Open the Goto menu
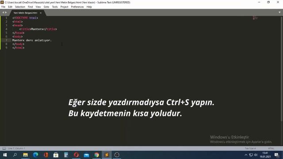Viewport: 283px width, 159px height. pyautogui.click(x=46, y=7)
